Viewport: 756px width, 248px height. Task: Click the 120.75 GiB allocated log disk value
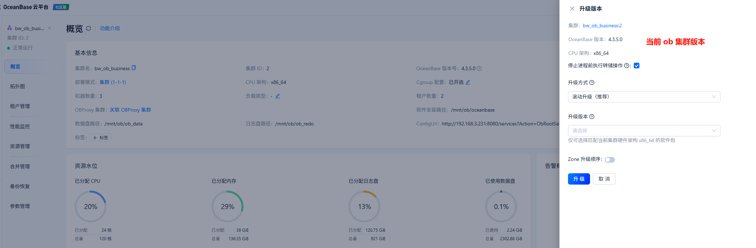(x=375, y=230)
